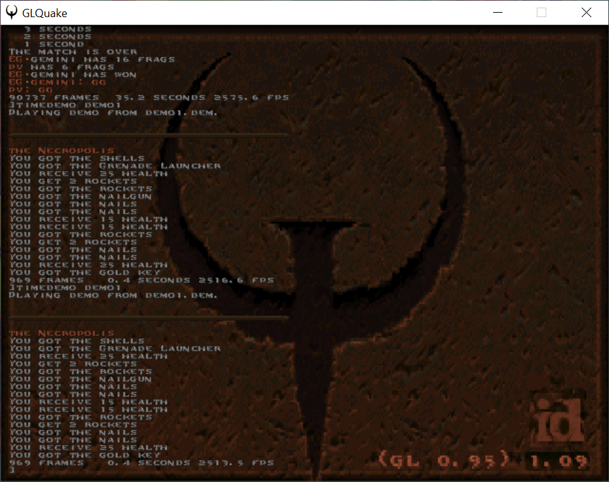This screenshot has width=609, height=482.
Task: Click the Quake logo icon in title bar
Action: click(x=11, y=13)
